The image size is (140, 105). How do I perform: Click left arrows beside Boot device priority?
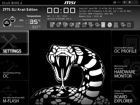[80, 20]
